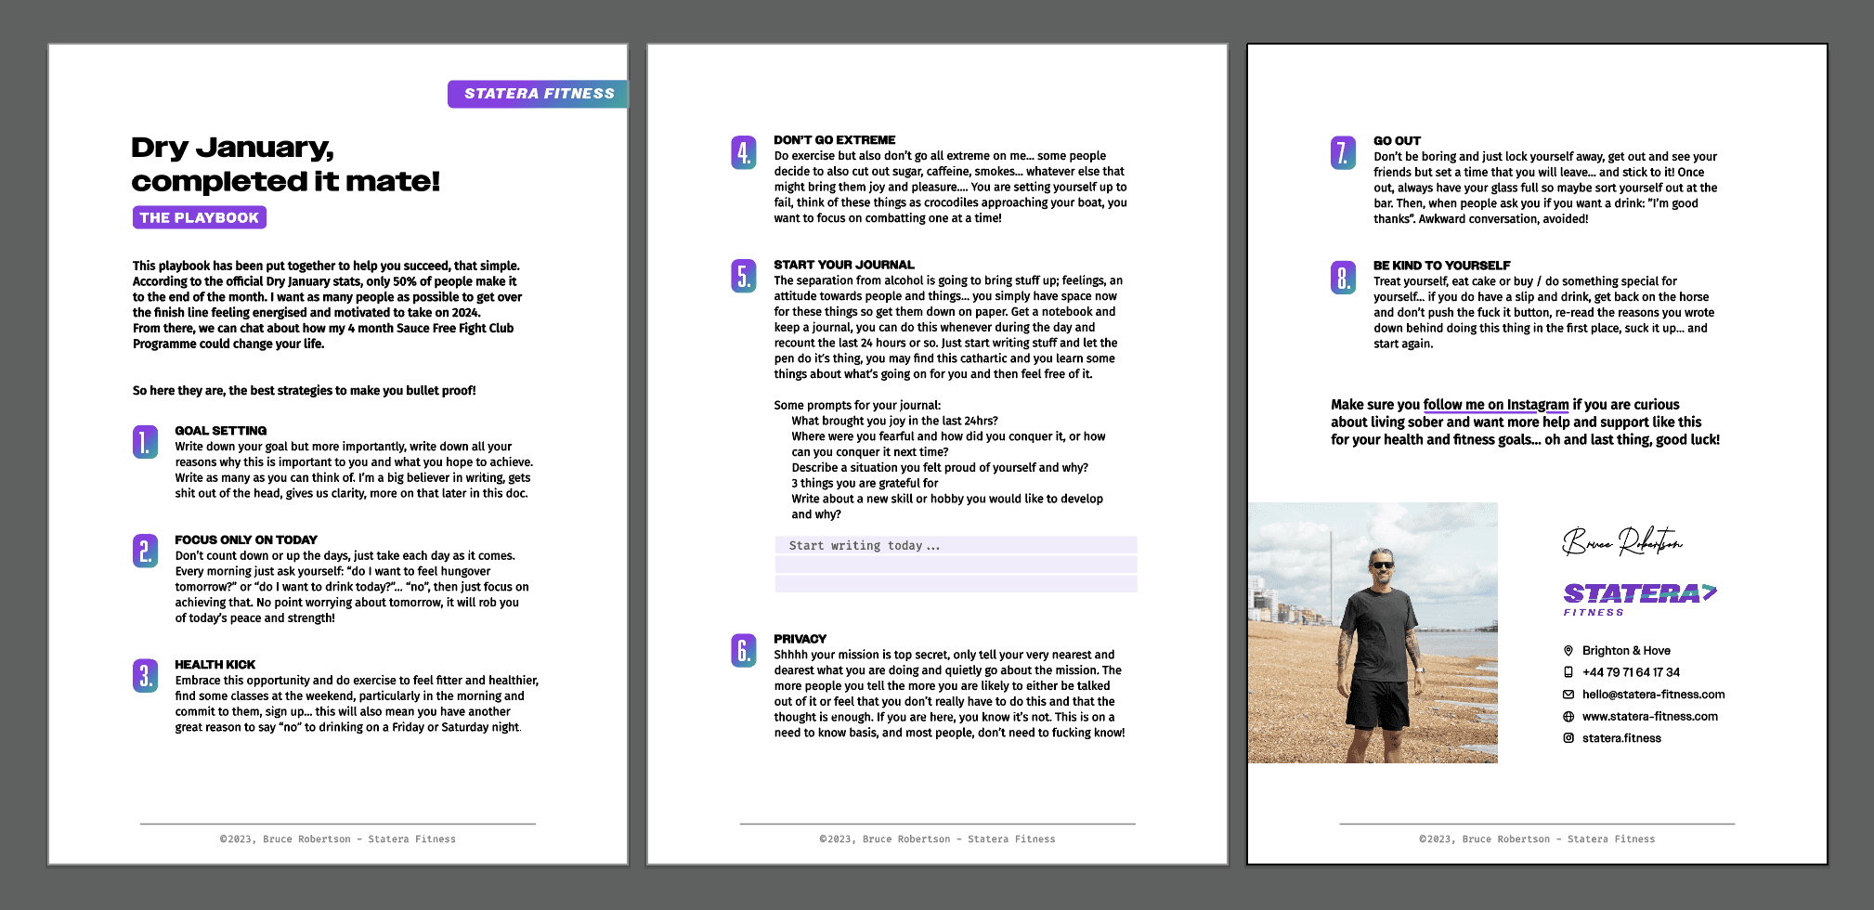Click the STATERA FITNESS purple badge
Screen dimensions: 1874x910
click(x=538, y=94)
